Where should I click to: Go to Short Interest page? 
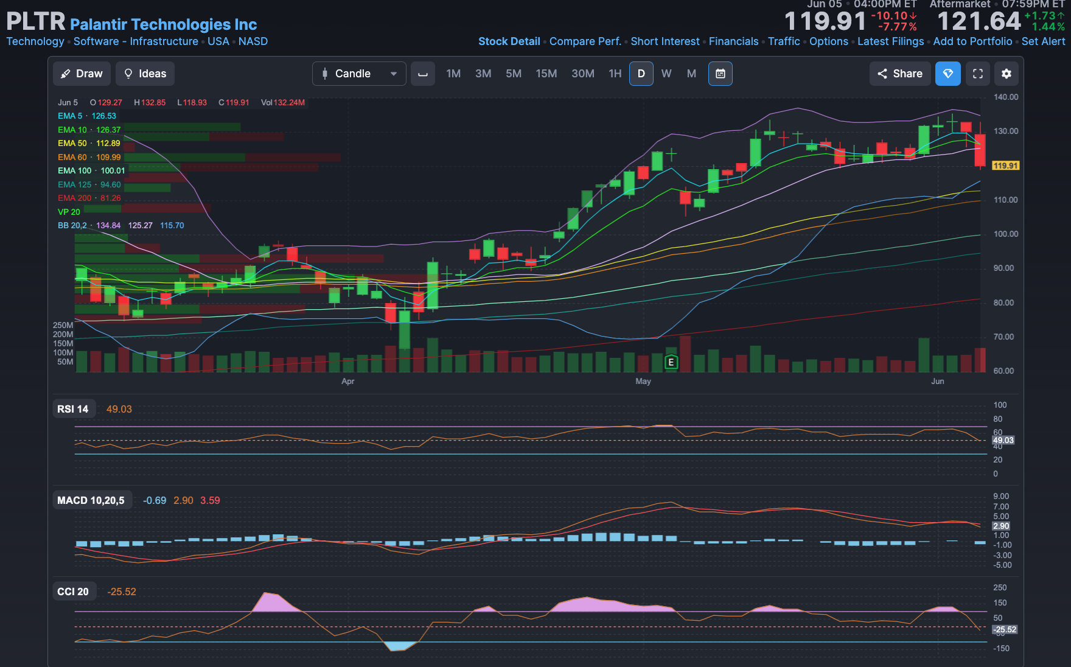click(665, 41)
